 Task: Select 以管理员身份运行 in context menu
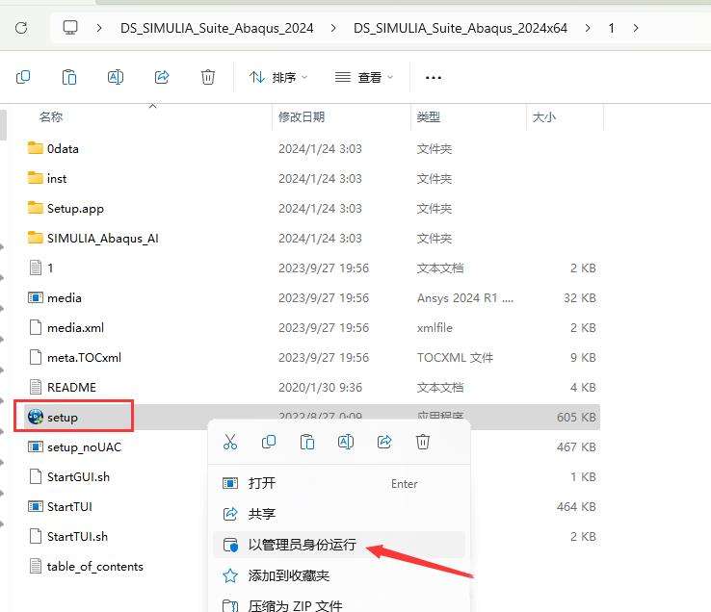[x=339, y=545]
